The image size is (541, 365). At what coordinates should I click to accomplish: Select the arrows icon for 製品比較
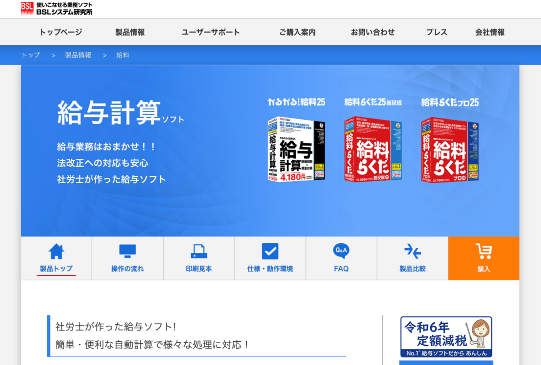413,252
